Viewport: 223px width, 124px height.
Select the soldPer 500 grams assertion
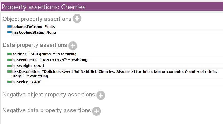[115, 54]
